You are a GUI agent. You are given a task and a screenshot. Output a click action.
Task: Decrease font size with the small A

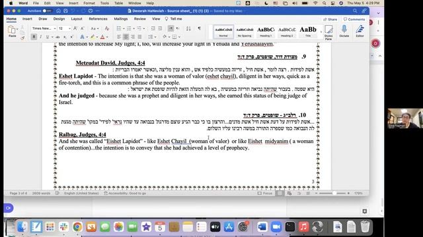[x=82, y=28]
